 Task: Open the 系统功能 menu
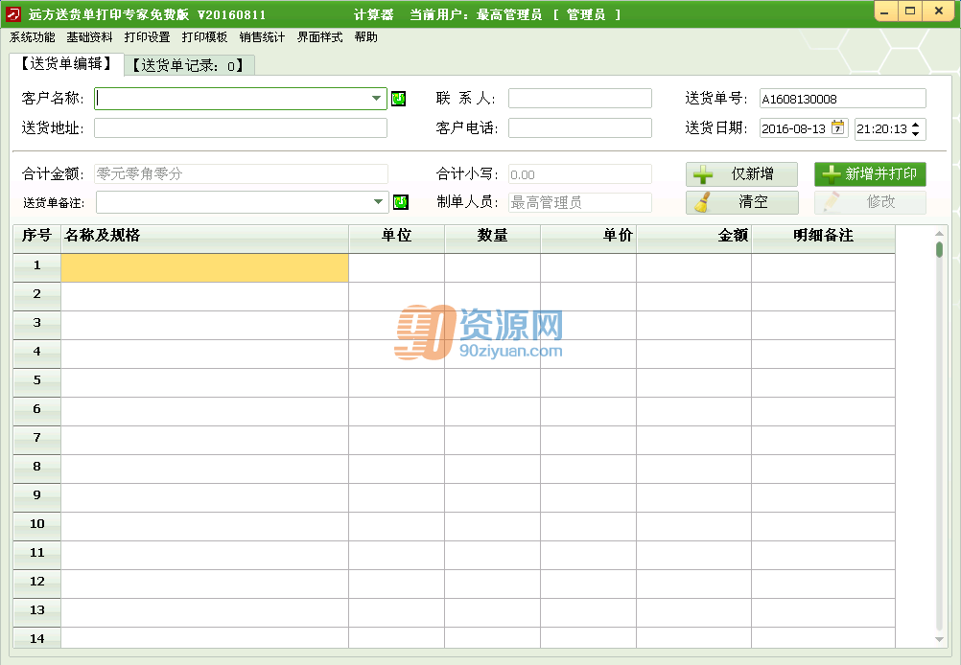[x=33, y=37]
